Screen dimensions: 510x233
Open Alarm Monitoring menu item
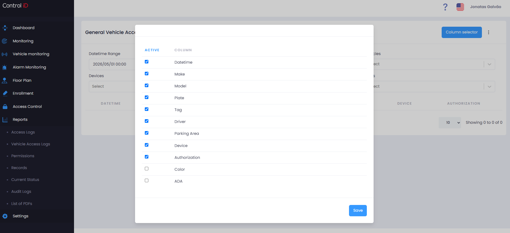29,67
